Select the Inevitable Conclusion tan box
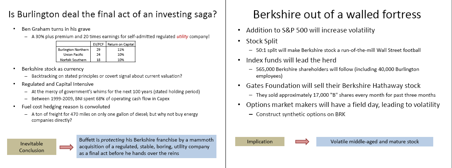 (32, 147)
